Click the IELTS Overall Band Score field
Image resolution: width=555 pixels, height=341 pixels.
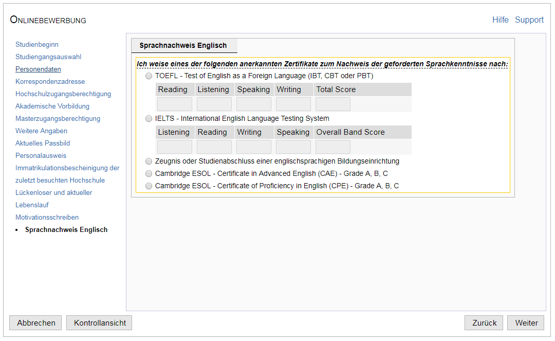click(x=333, y=147)
